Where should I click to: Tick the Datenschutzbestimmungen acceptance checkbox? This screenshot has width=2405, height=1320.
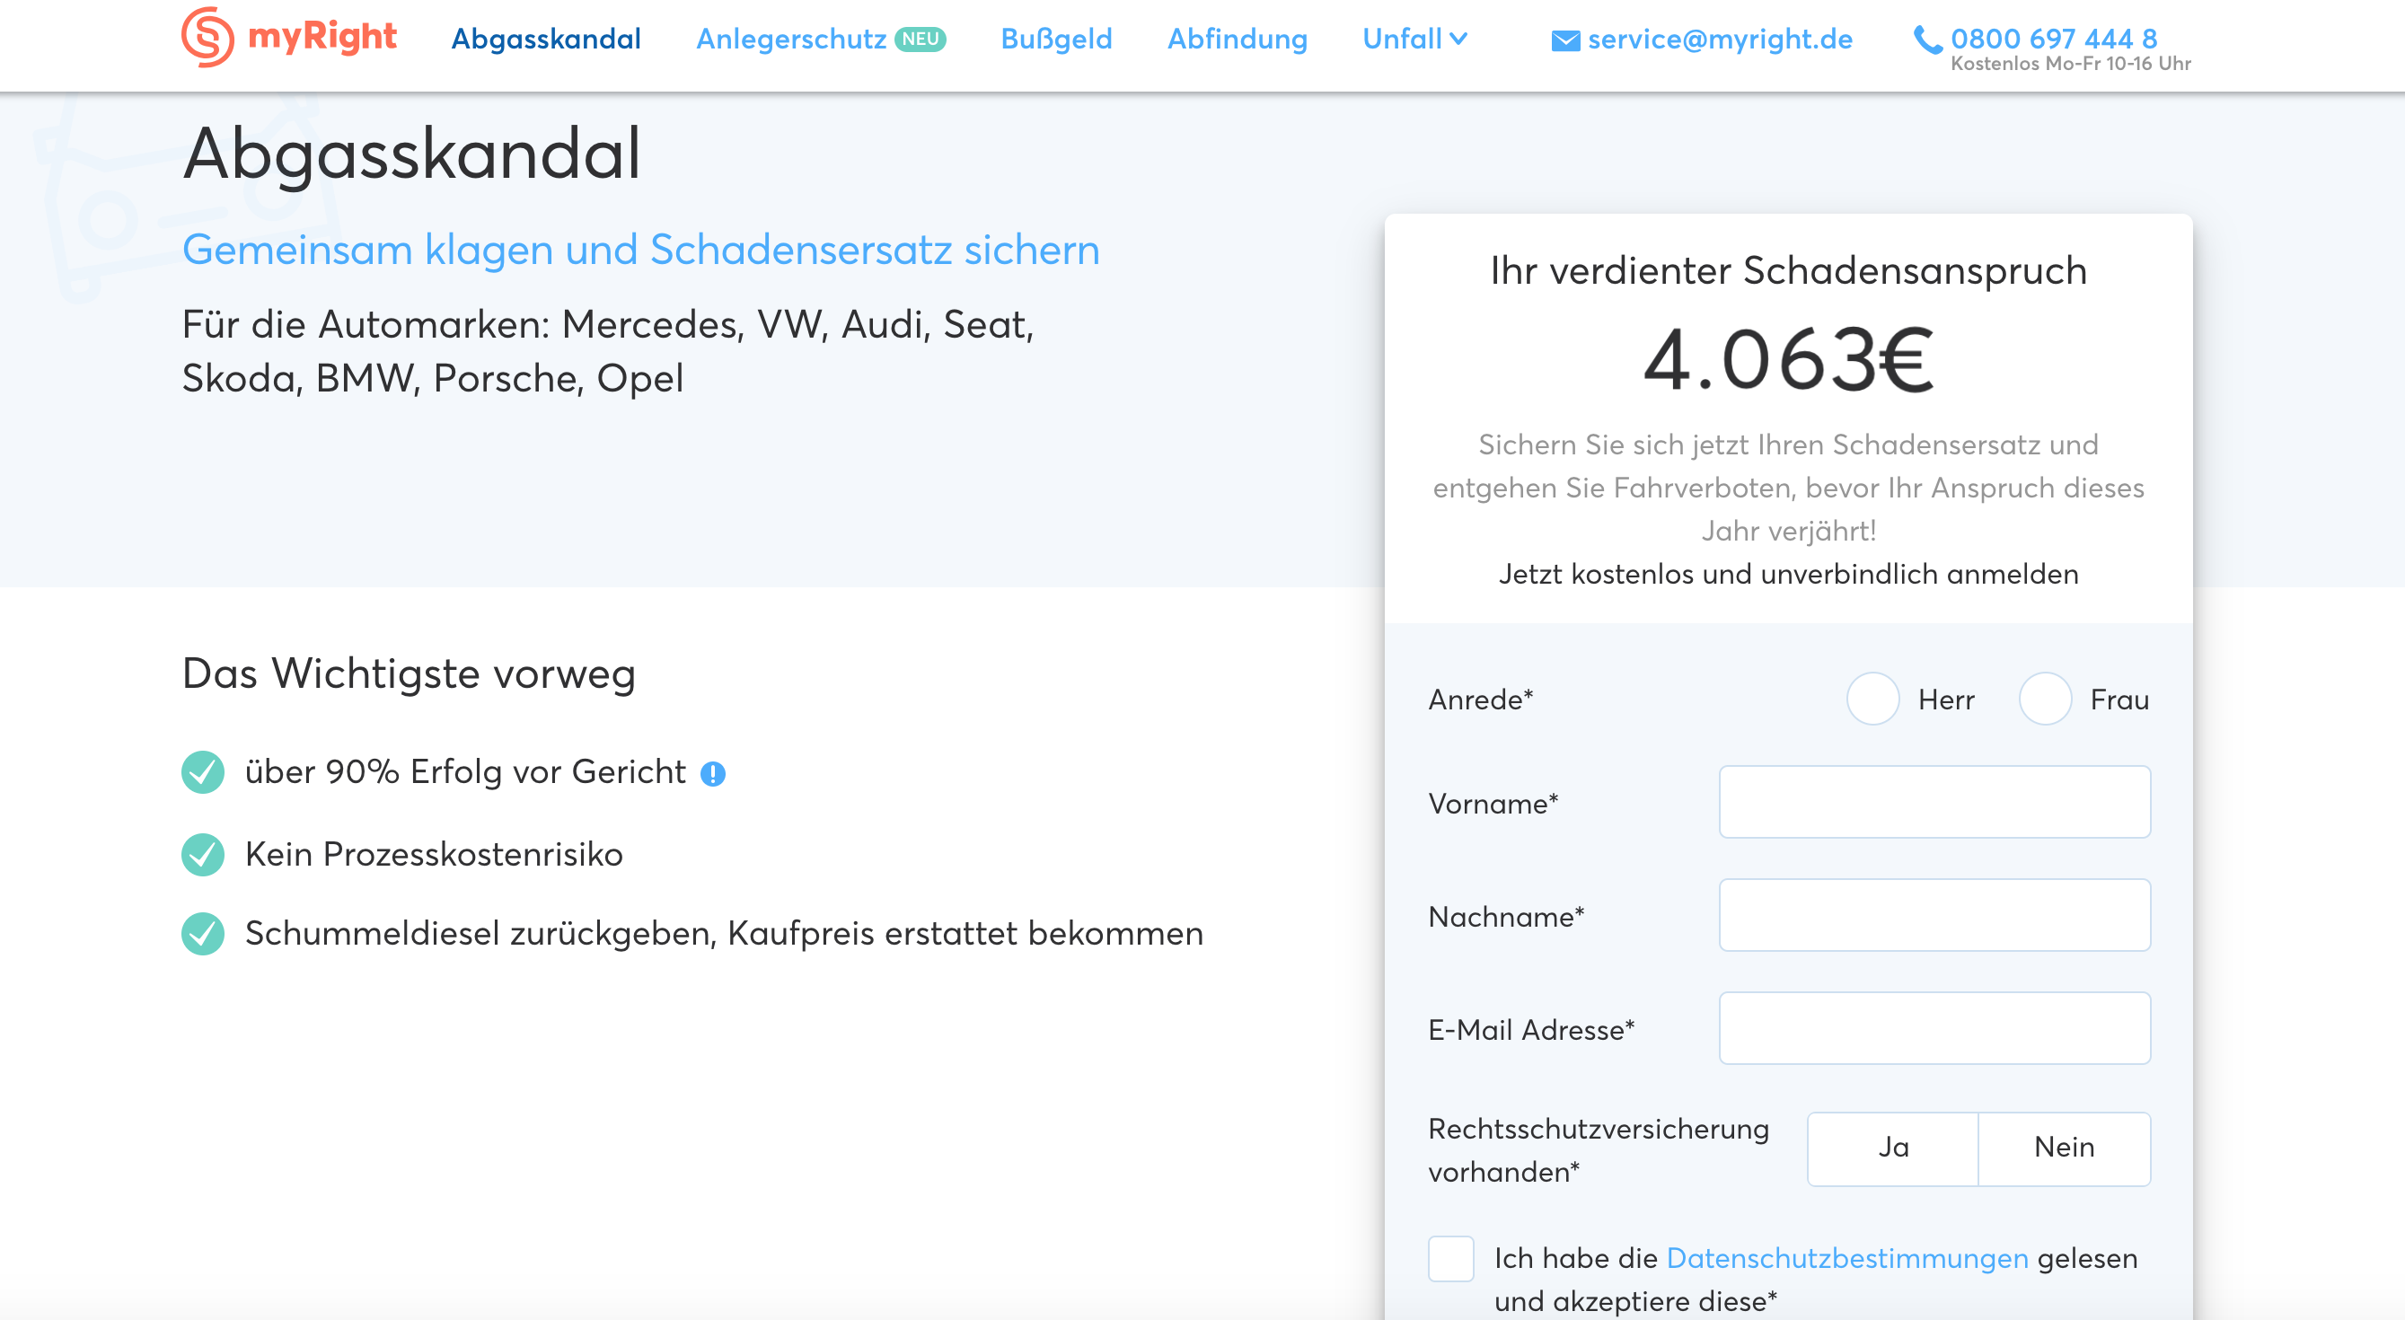(1449, 1258)
